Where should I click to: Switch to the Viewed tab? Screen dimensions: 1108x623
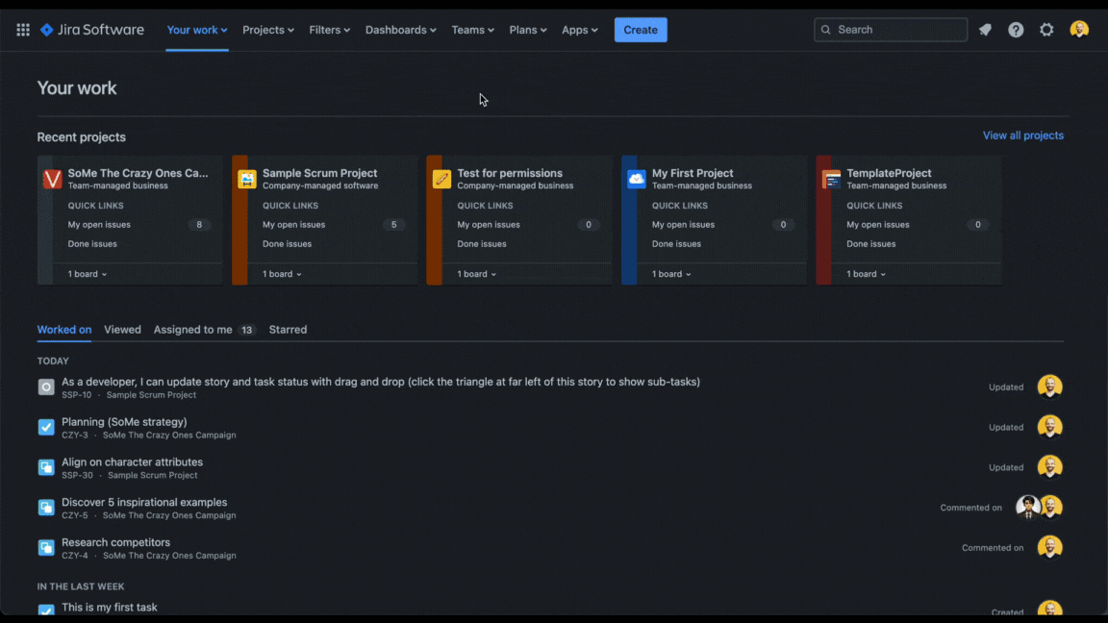pyautogui.click(x=122, y=330)
